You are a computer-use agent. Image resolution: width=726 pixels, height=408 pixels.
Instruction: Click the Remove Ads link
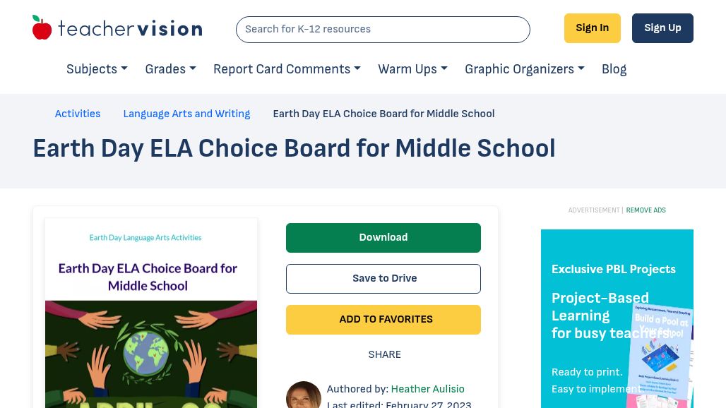[645, 210]
